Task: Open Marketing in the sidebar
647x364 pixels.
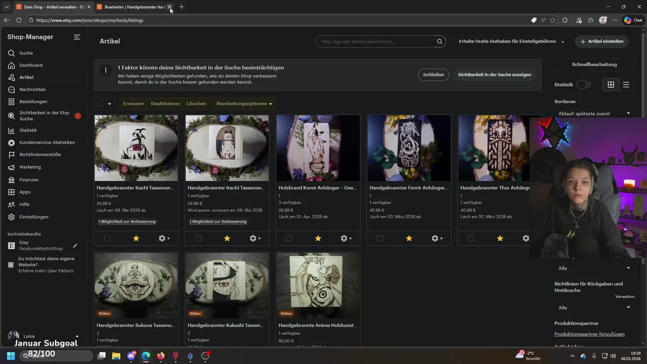Action: pos(30,167)
